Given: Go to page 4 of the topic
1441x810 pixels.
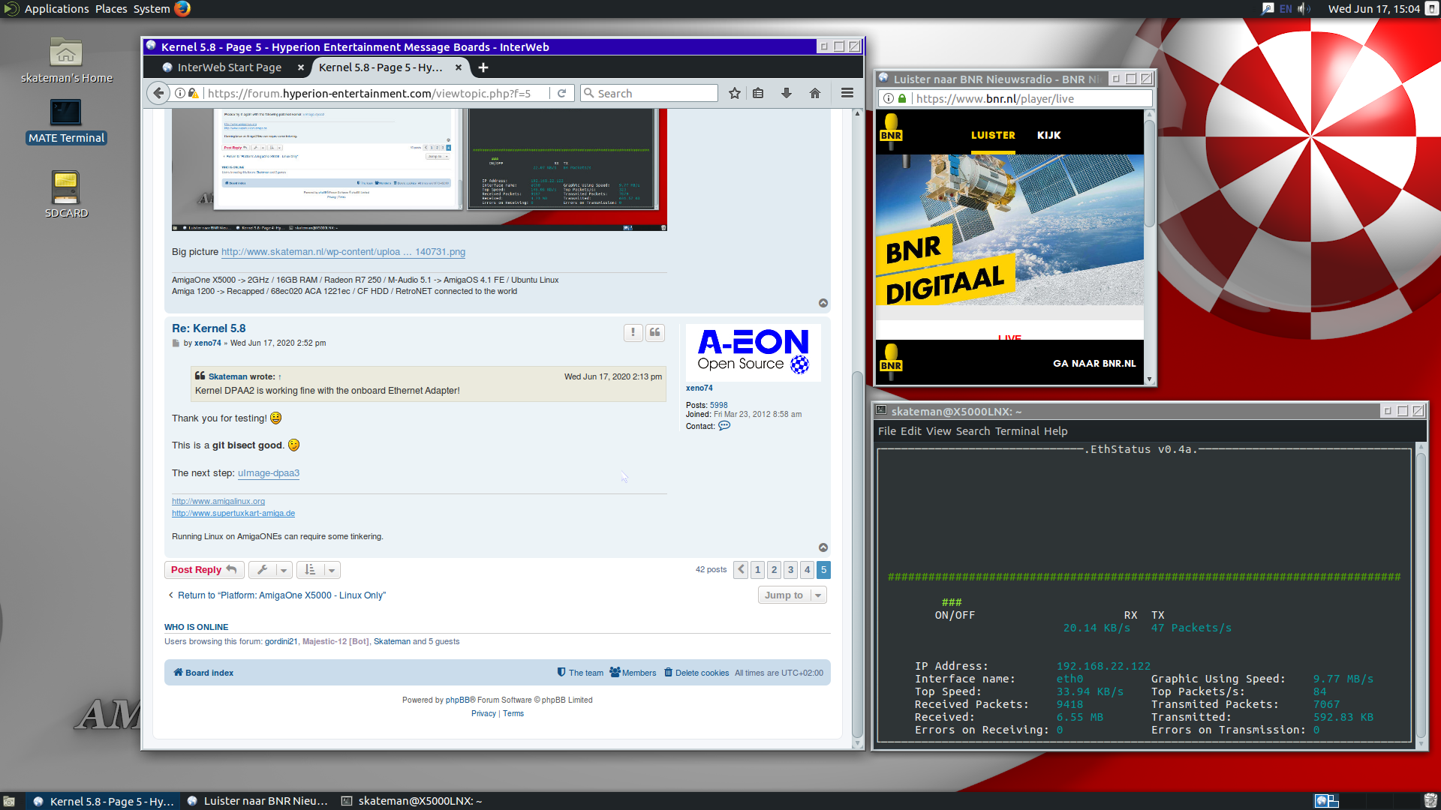Looking at the screenshot, I should pyautogui.click(x=808, y=570).
